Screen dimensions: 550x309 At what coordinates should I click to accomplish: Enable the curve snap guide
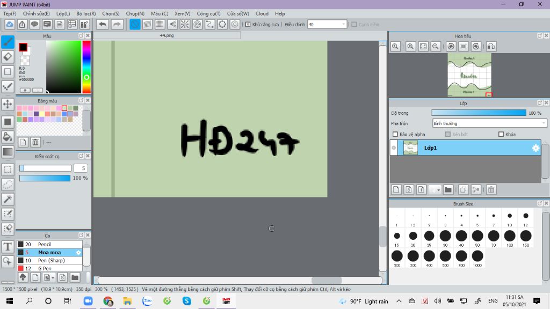[x=210, y=25]
